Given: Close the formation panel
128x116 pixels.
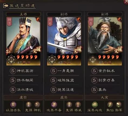Looking at the screenshot, I should coord(126,2).
